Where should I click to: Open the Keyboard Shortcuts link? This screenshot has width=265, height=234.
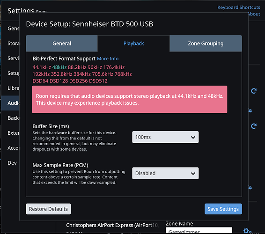[239, 7]
